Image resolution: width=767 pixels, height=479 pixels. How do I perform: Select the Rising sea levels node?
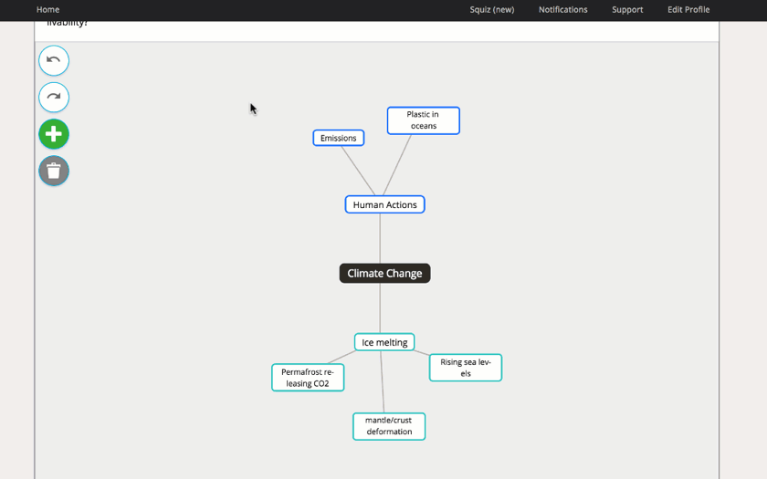(466, 368)
